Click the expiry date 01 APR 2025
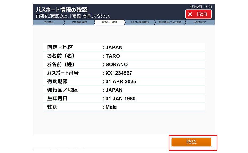248x153 pixels. (121, 82)
